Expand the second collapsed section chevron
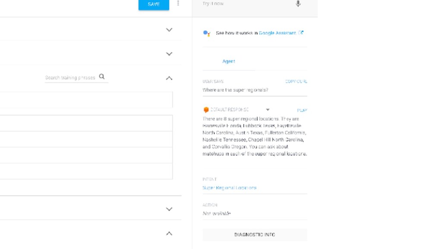442x249 pixels. (169, 54)
